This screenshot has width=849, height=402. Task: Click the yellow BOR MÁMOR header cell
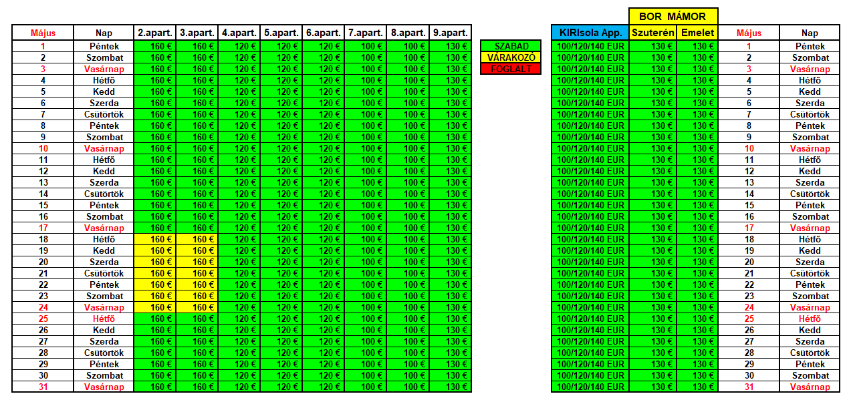[673, 16]
